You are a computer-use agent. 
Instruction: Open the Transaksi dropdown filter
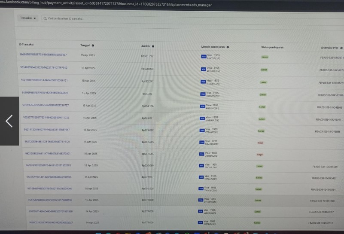28,18
